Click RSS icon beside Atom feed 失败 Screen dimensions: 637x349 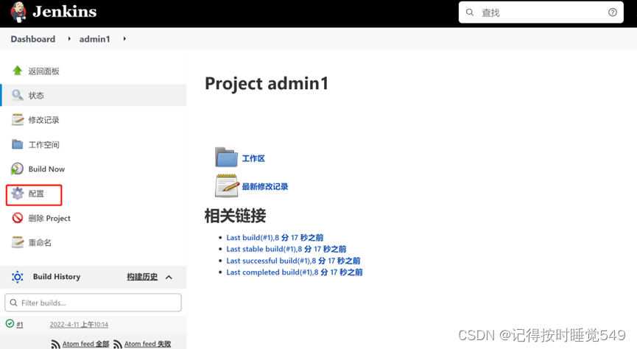click(x=118, y=344)
